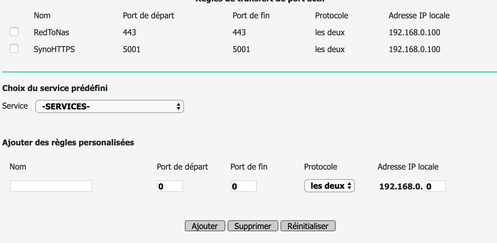Click the RedToNas end port 443

(239, 33)
